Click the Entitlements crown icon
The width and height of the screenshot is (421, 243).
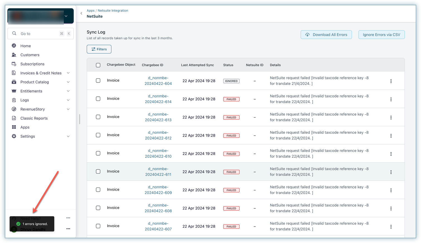click(14, 91)
